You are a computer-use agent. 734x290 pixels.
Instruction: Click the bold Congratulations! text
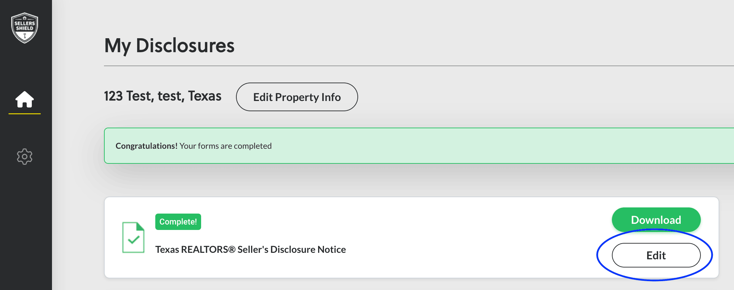click(x=146, y=146)
